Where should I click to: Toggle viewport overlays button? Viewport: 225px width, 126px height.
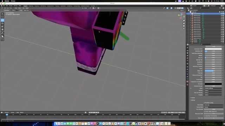[171, 8]
